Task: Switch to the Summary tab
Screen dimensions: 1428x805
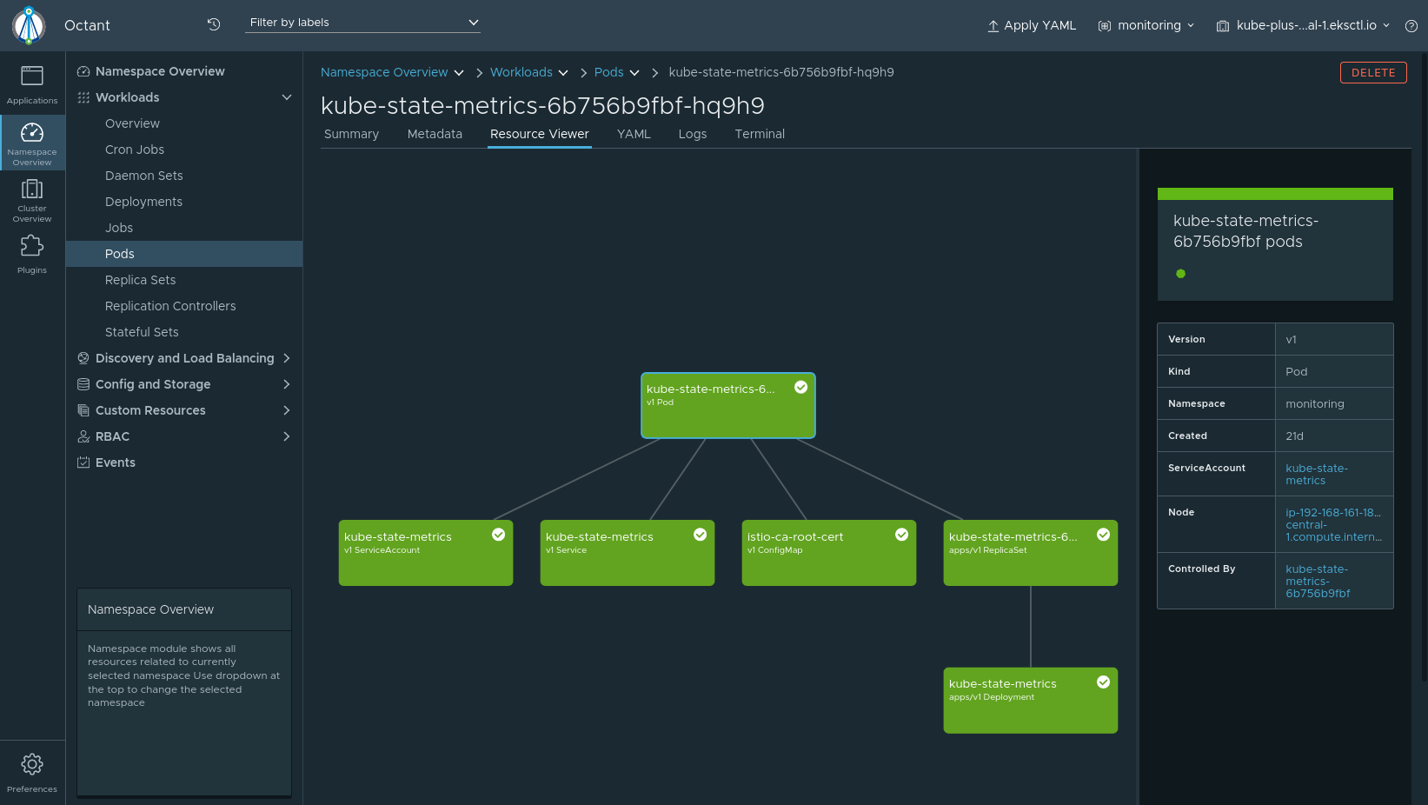Action: point(351,134)
